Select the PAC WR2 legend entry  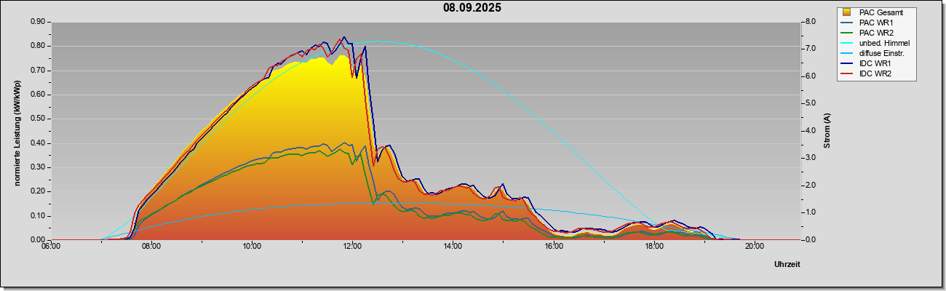click(875, 33)
